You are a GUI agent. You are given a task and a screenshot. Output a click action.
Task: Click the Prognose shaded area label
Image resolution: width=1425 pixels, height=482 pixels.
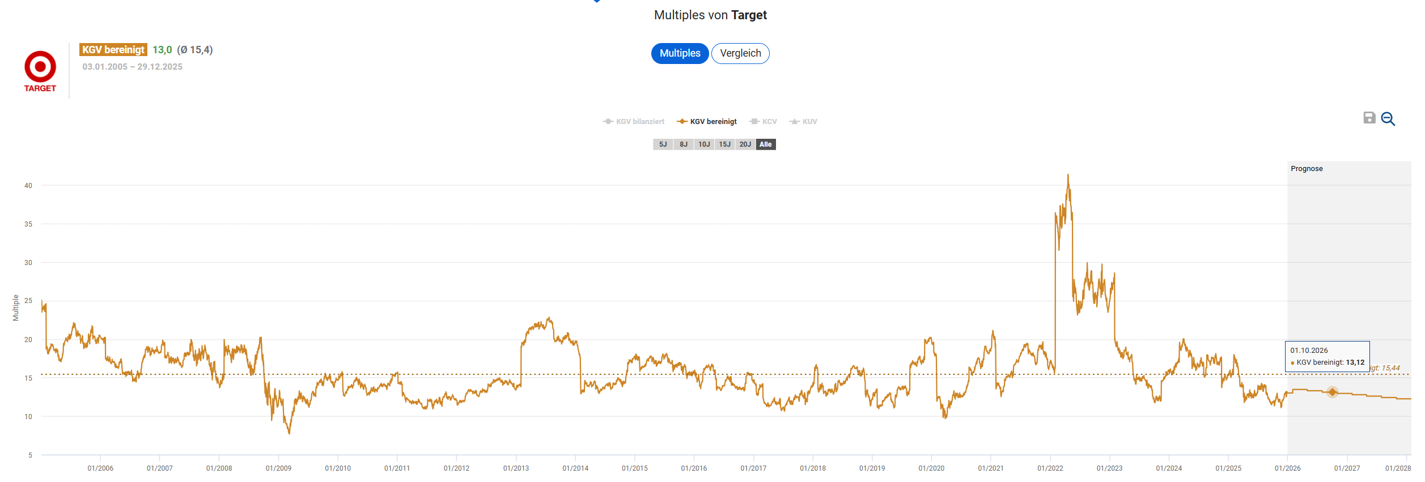point(1306,169)
